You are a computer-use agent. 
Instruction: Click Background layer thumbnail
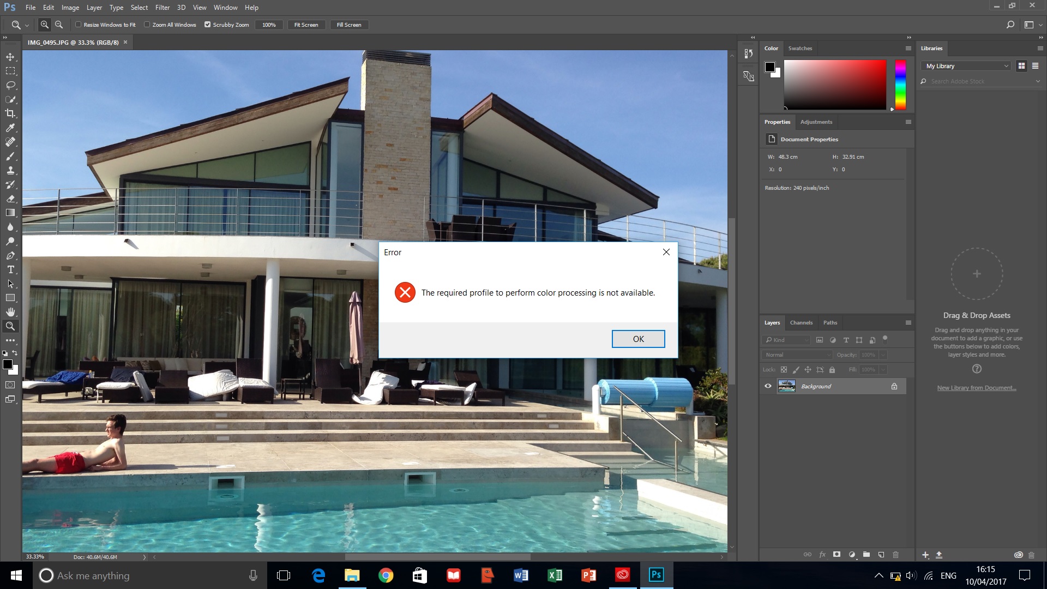pyautogui.click(x=786, y=386)
